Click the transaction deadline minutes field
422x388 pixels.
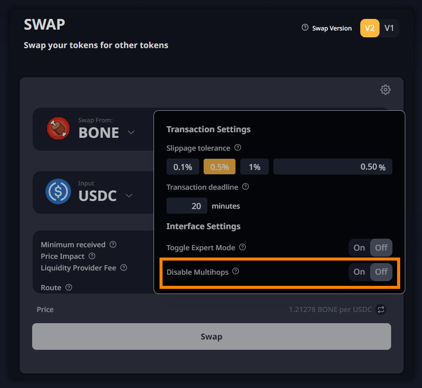tap(187, 206)
